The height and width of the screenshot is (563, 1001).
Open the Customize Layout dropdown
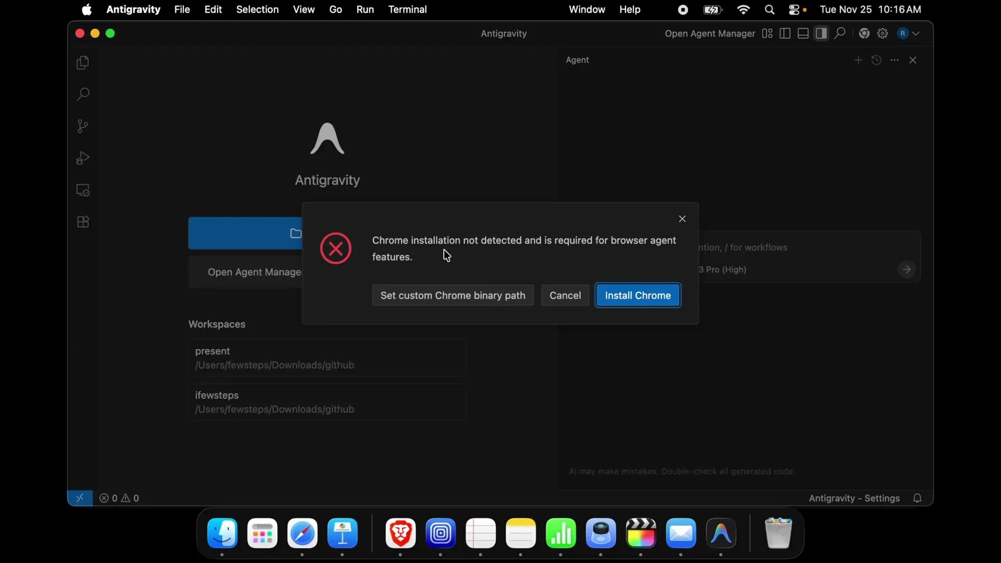point(767,33)
